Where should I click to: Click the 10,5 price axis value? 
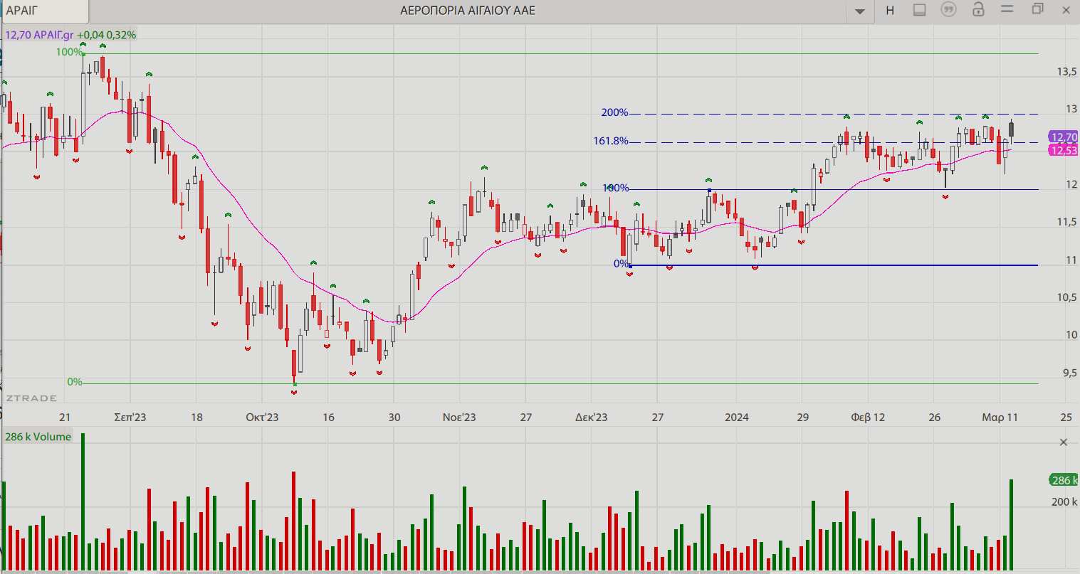1066,297
